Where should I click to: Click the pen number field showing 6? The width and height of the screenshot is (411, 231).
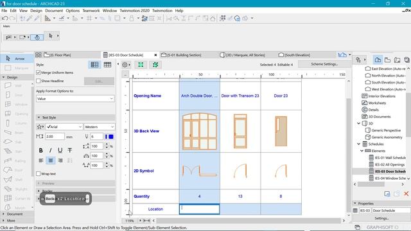tap(96, 137)
